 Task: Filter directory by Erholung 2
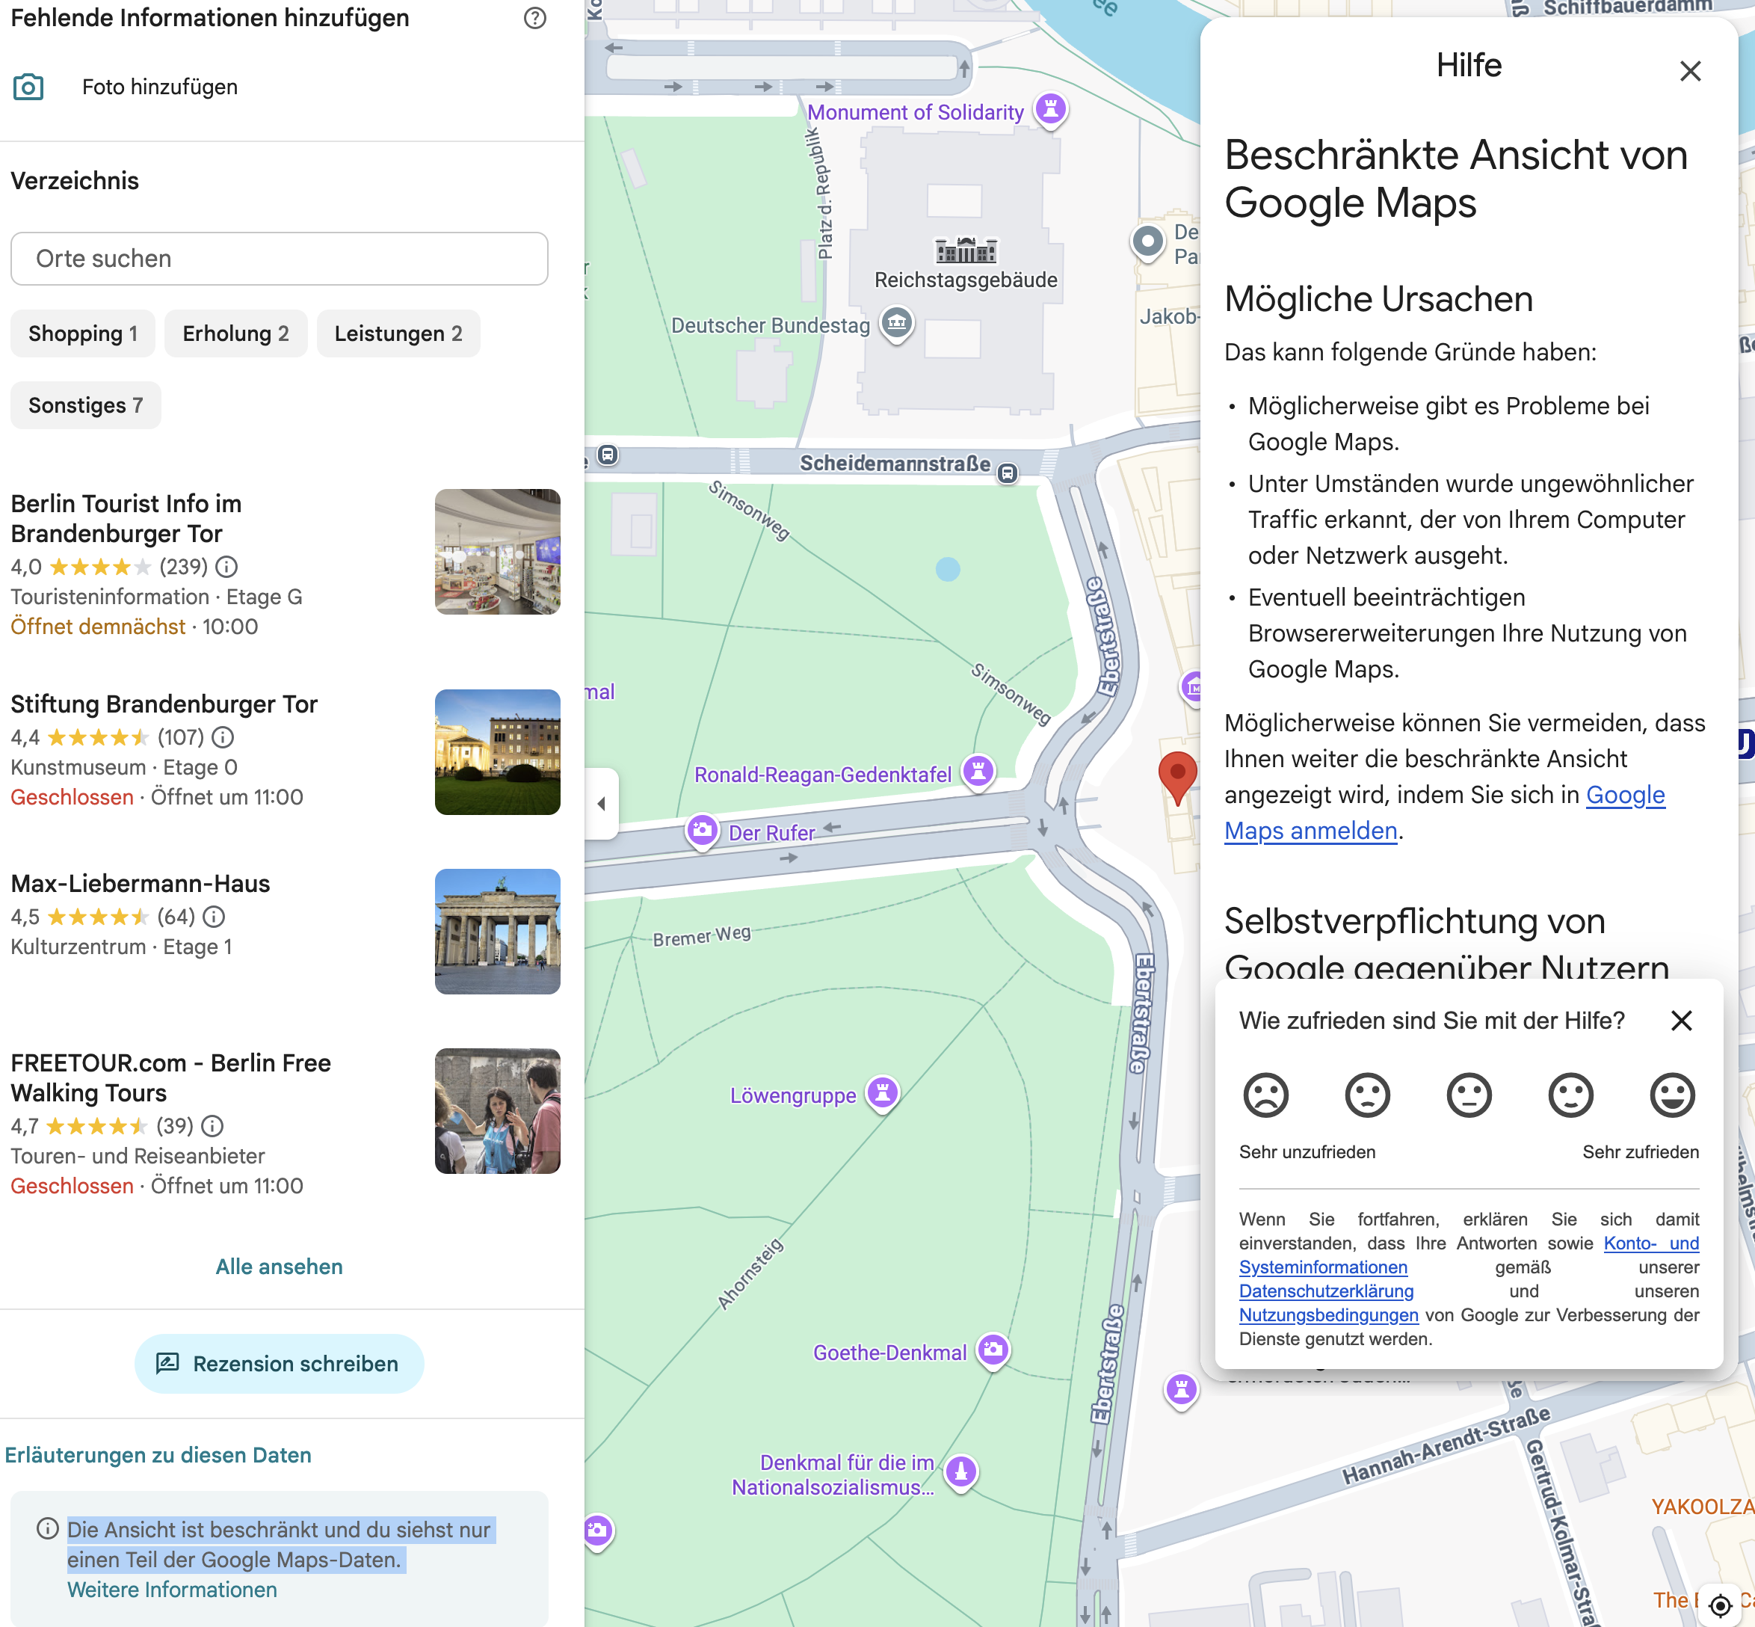click(x=235, y=333)
